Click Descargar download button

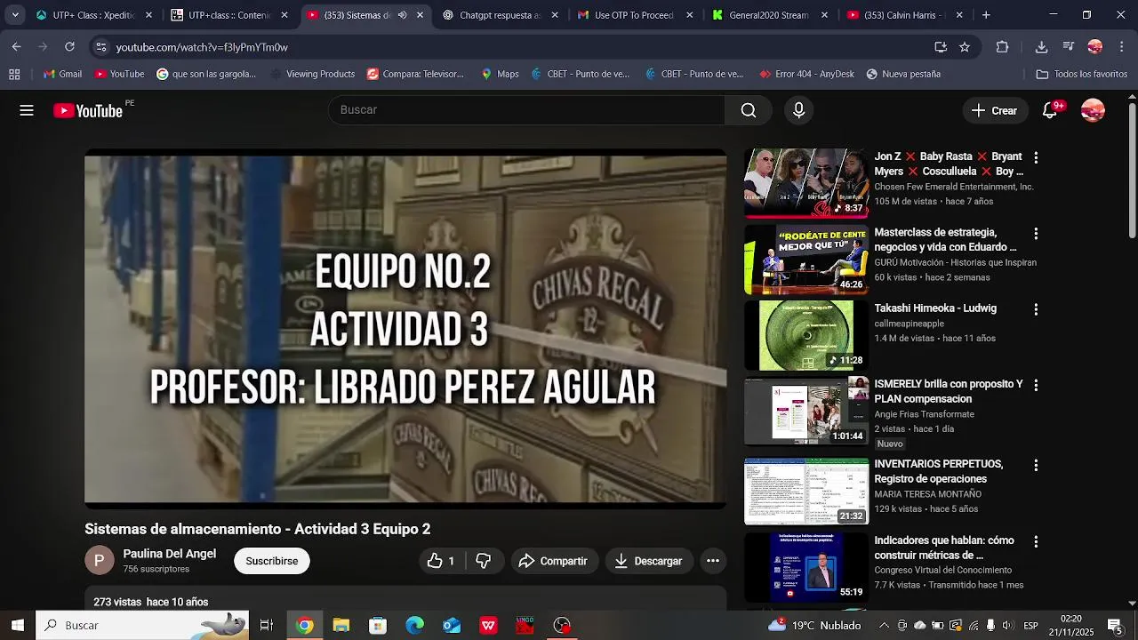[648, 561]
